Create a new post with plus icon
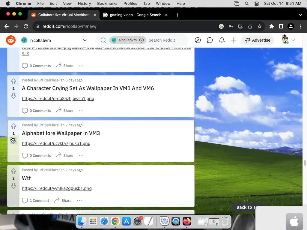The image size is (307, 230). 234,40
